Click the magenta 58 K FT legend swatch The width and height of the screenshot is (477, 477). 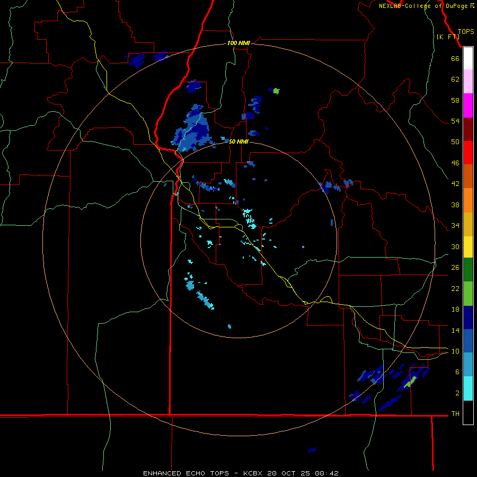click(x=468, y=105)
